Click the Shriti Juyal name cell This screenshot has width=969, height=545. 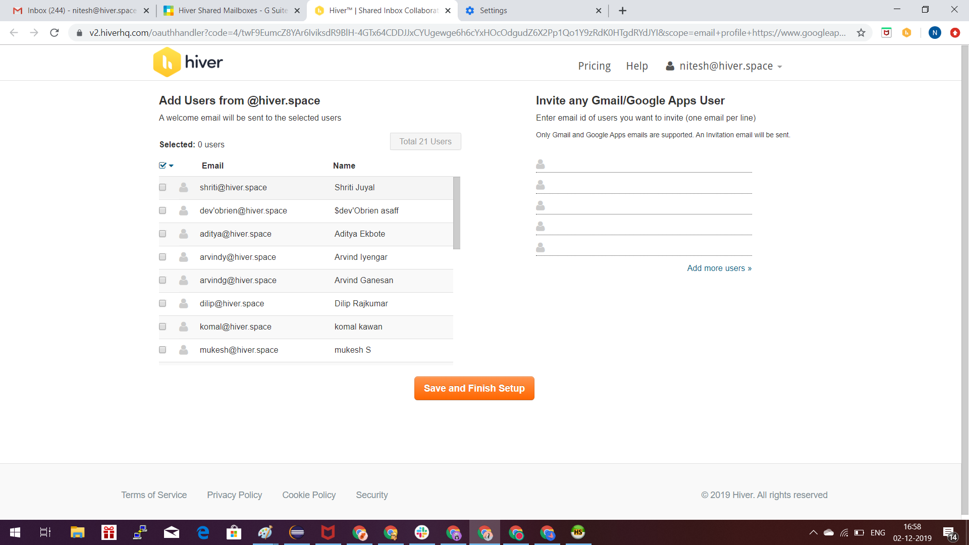354,187
